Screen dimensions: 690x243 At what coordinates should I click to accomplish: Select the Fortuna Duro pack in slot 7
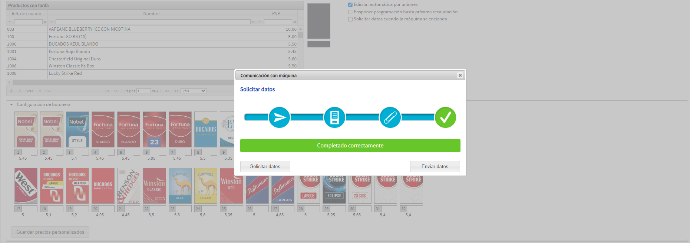point(180,129)
